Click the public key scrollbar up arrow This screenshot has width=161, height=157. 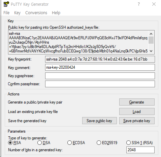(x=151, y=34)
